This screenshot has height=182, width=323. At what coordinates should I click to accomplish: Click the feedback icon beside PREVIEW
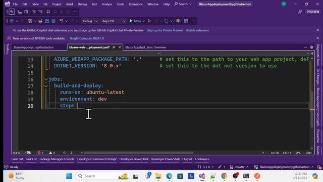(300, 12)
